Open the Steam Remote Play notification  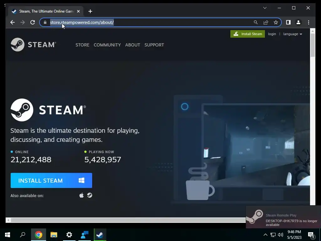pyautogui.click(x=283, y=217)
